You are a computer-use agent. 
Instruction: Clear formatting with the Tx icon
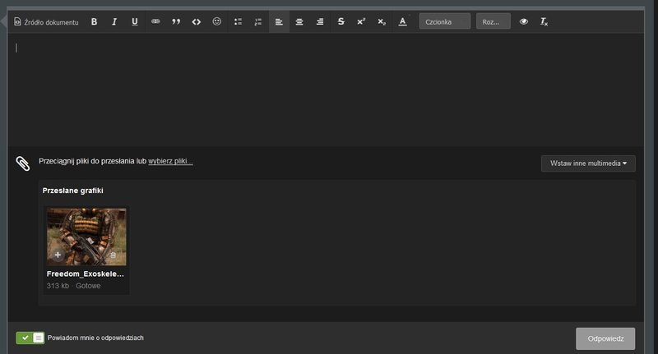(544, 22)
